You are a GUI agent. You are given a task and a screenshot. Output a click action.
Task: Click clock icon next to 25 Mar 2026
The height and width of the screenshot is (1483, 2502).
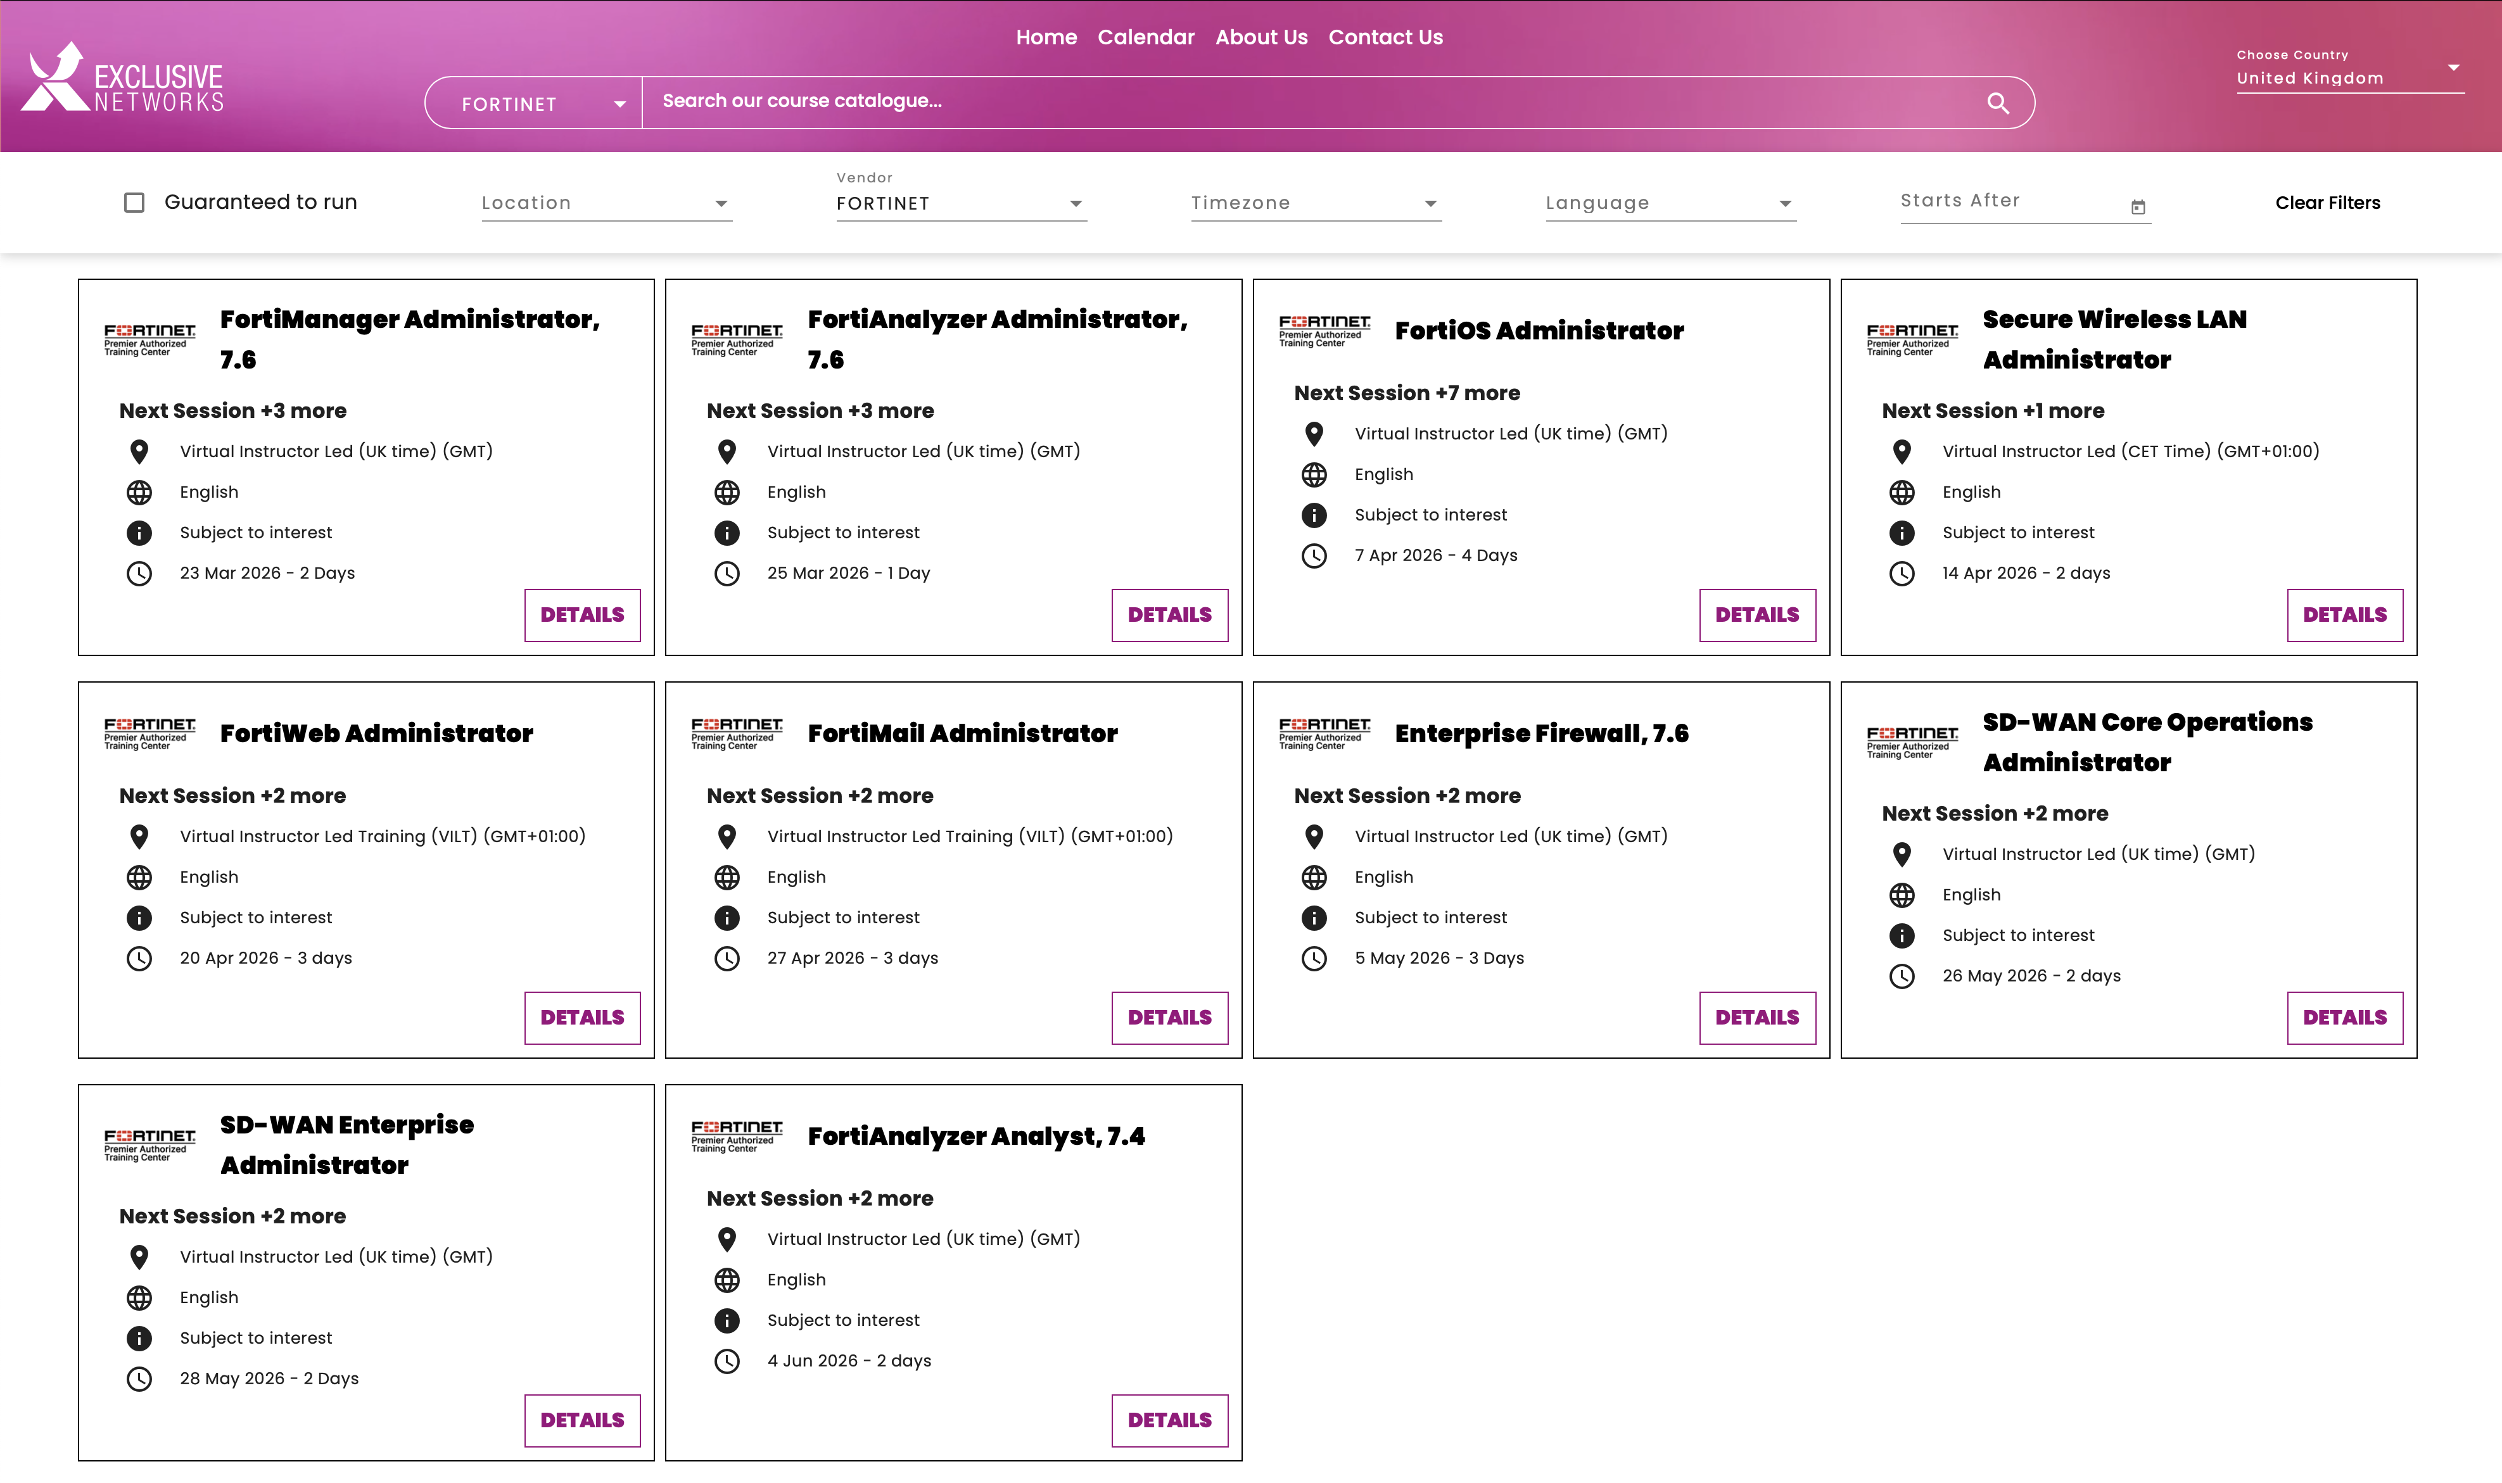pos(727,574)
